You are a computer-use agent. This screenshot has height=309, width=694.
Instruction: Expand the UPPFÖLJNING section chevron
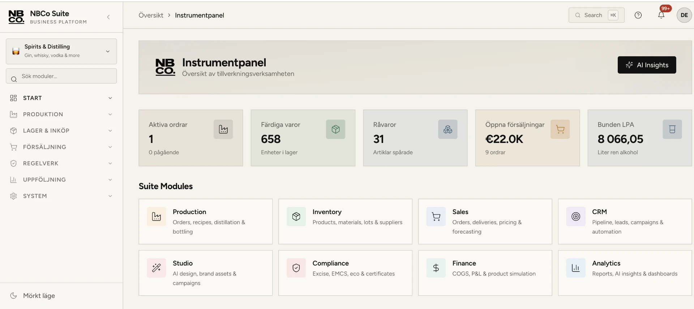pyautogui.click(x=110, y=180)
